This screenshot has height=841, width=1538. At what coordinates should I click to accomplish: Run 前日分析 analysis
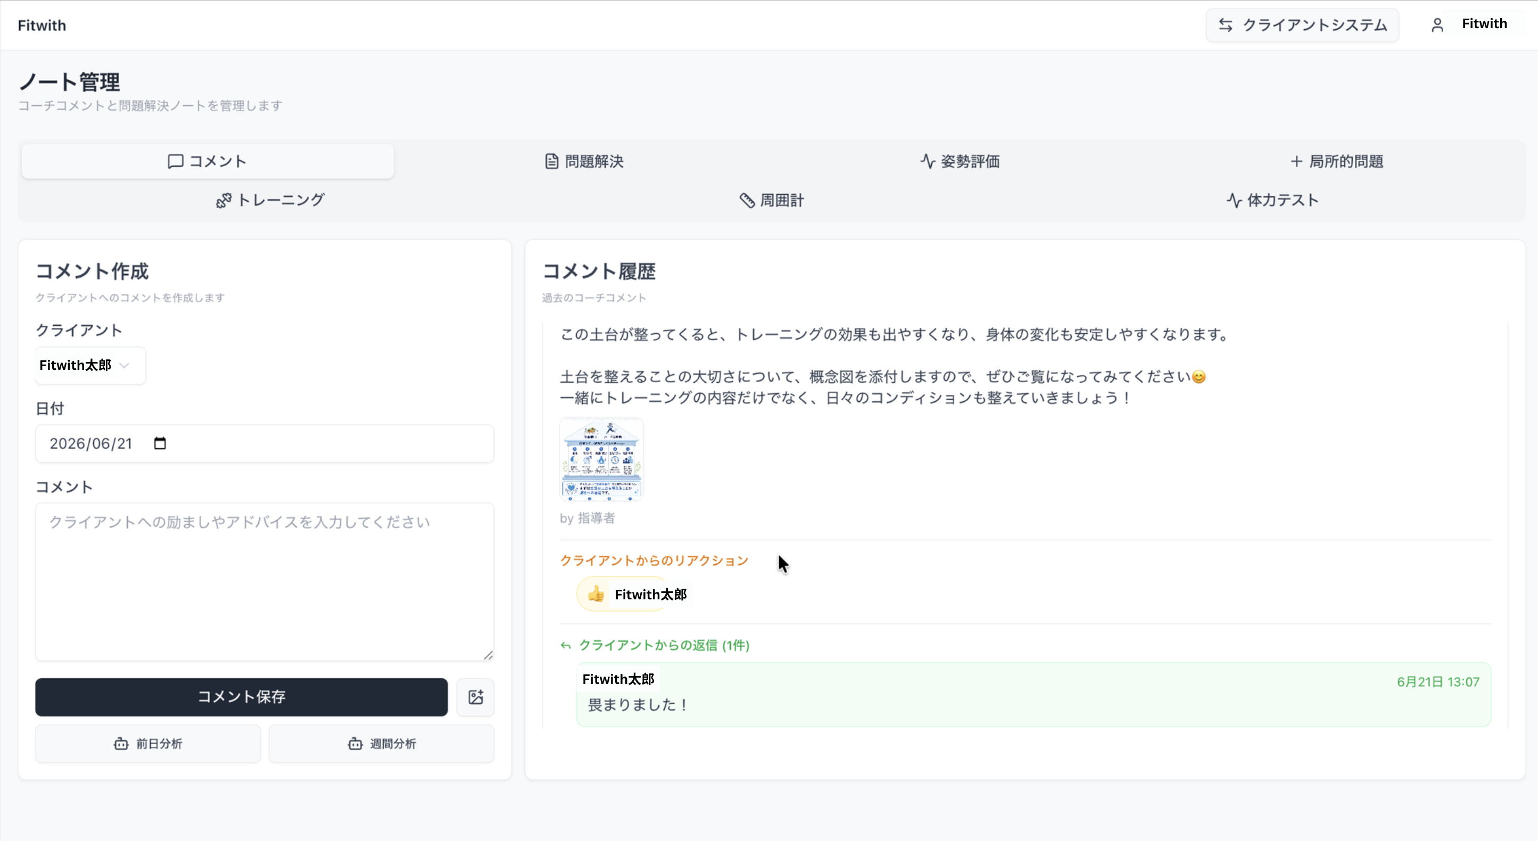click(x=148, y=744)
